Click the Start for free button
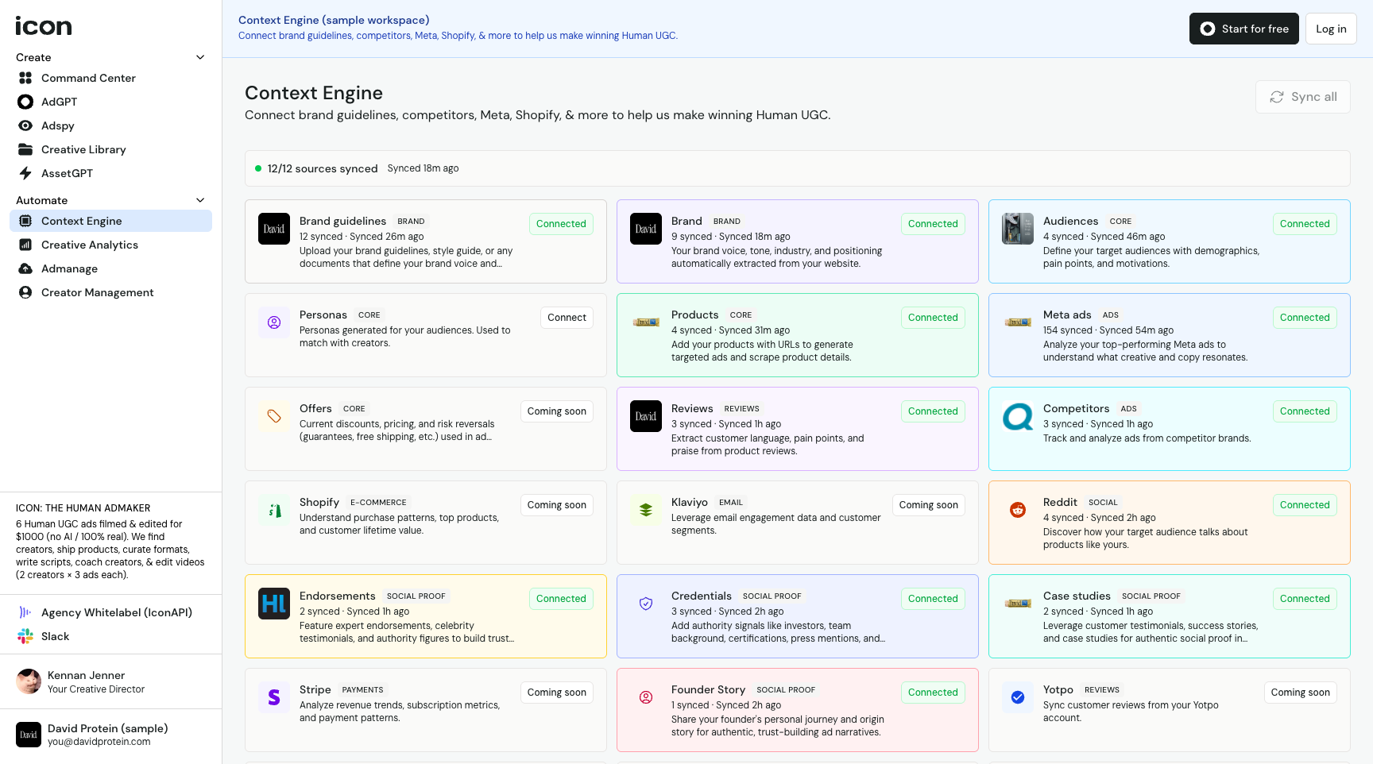This screenshot has height=764, width=1373. click(1244, 29)
